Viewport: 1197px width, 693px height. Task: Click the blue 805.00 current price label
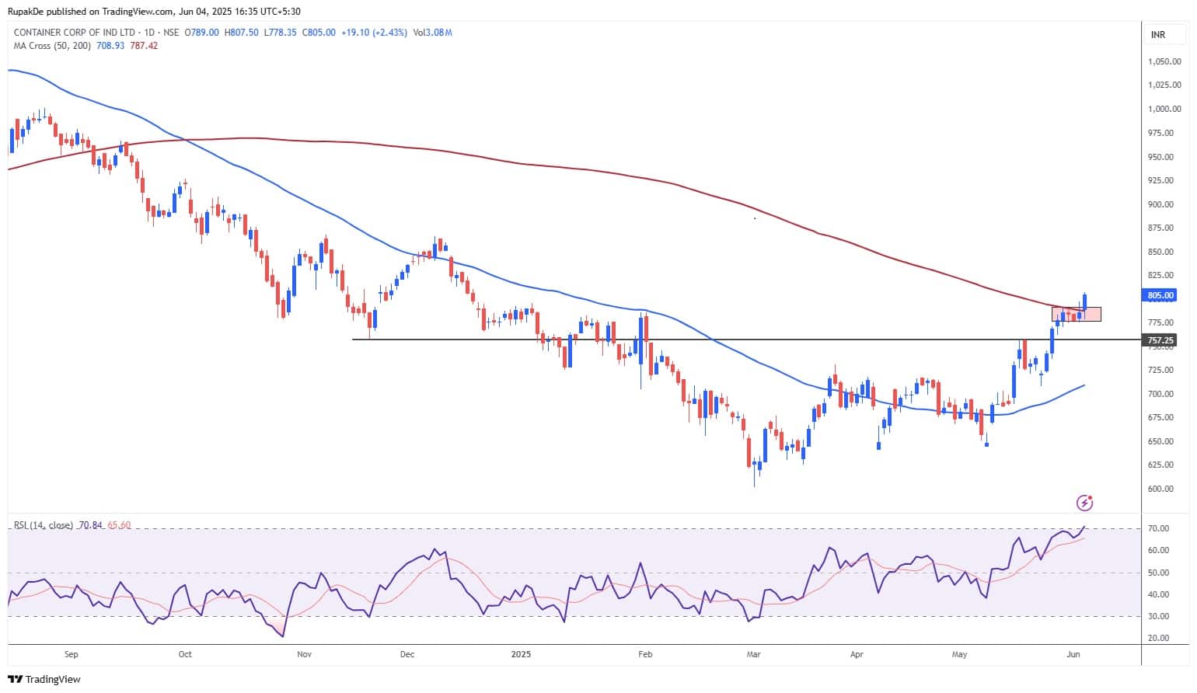(1160, 295)
